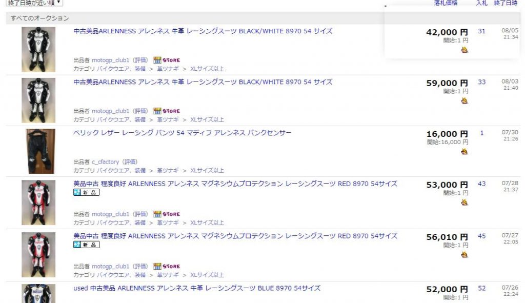Click bid count 45 on the 56,010 円 listing
The image size is (525, 303).
pyautogui.click(x=481, y=236)
